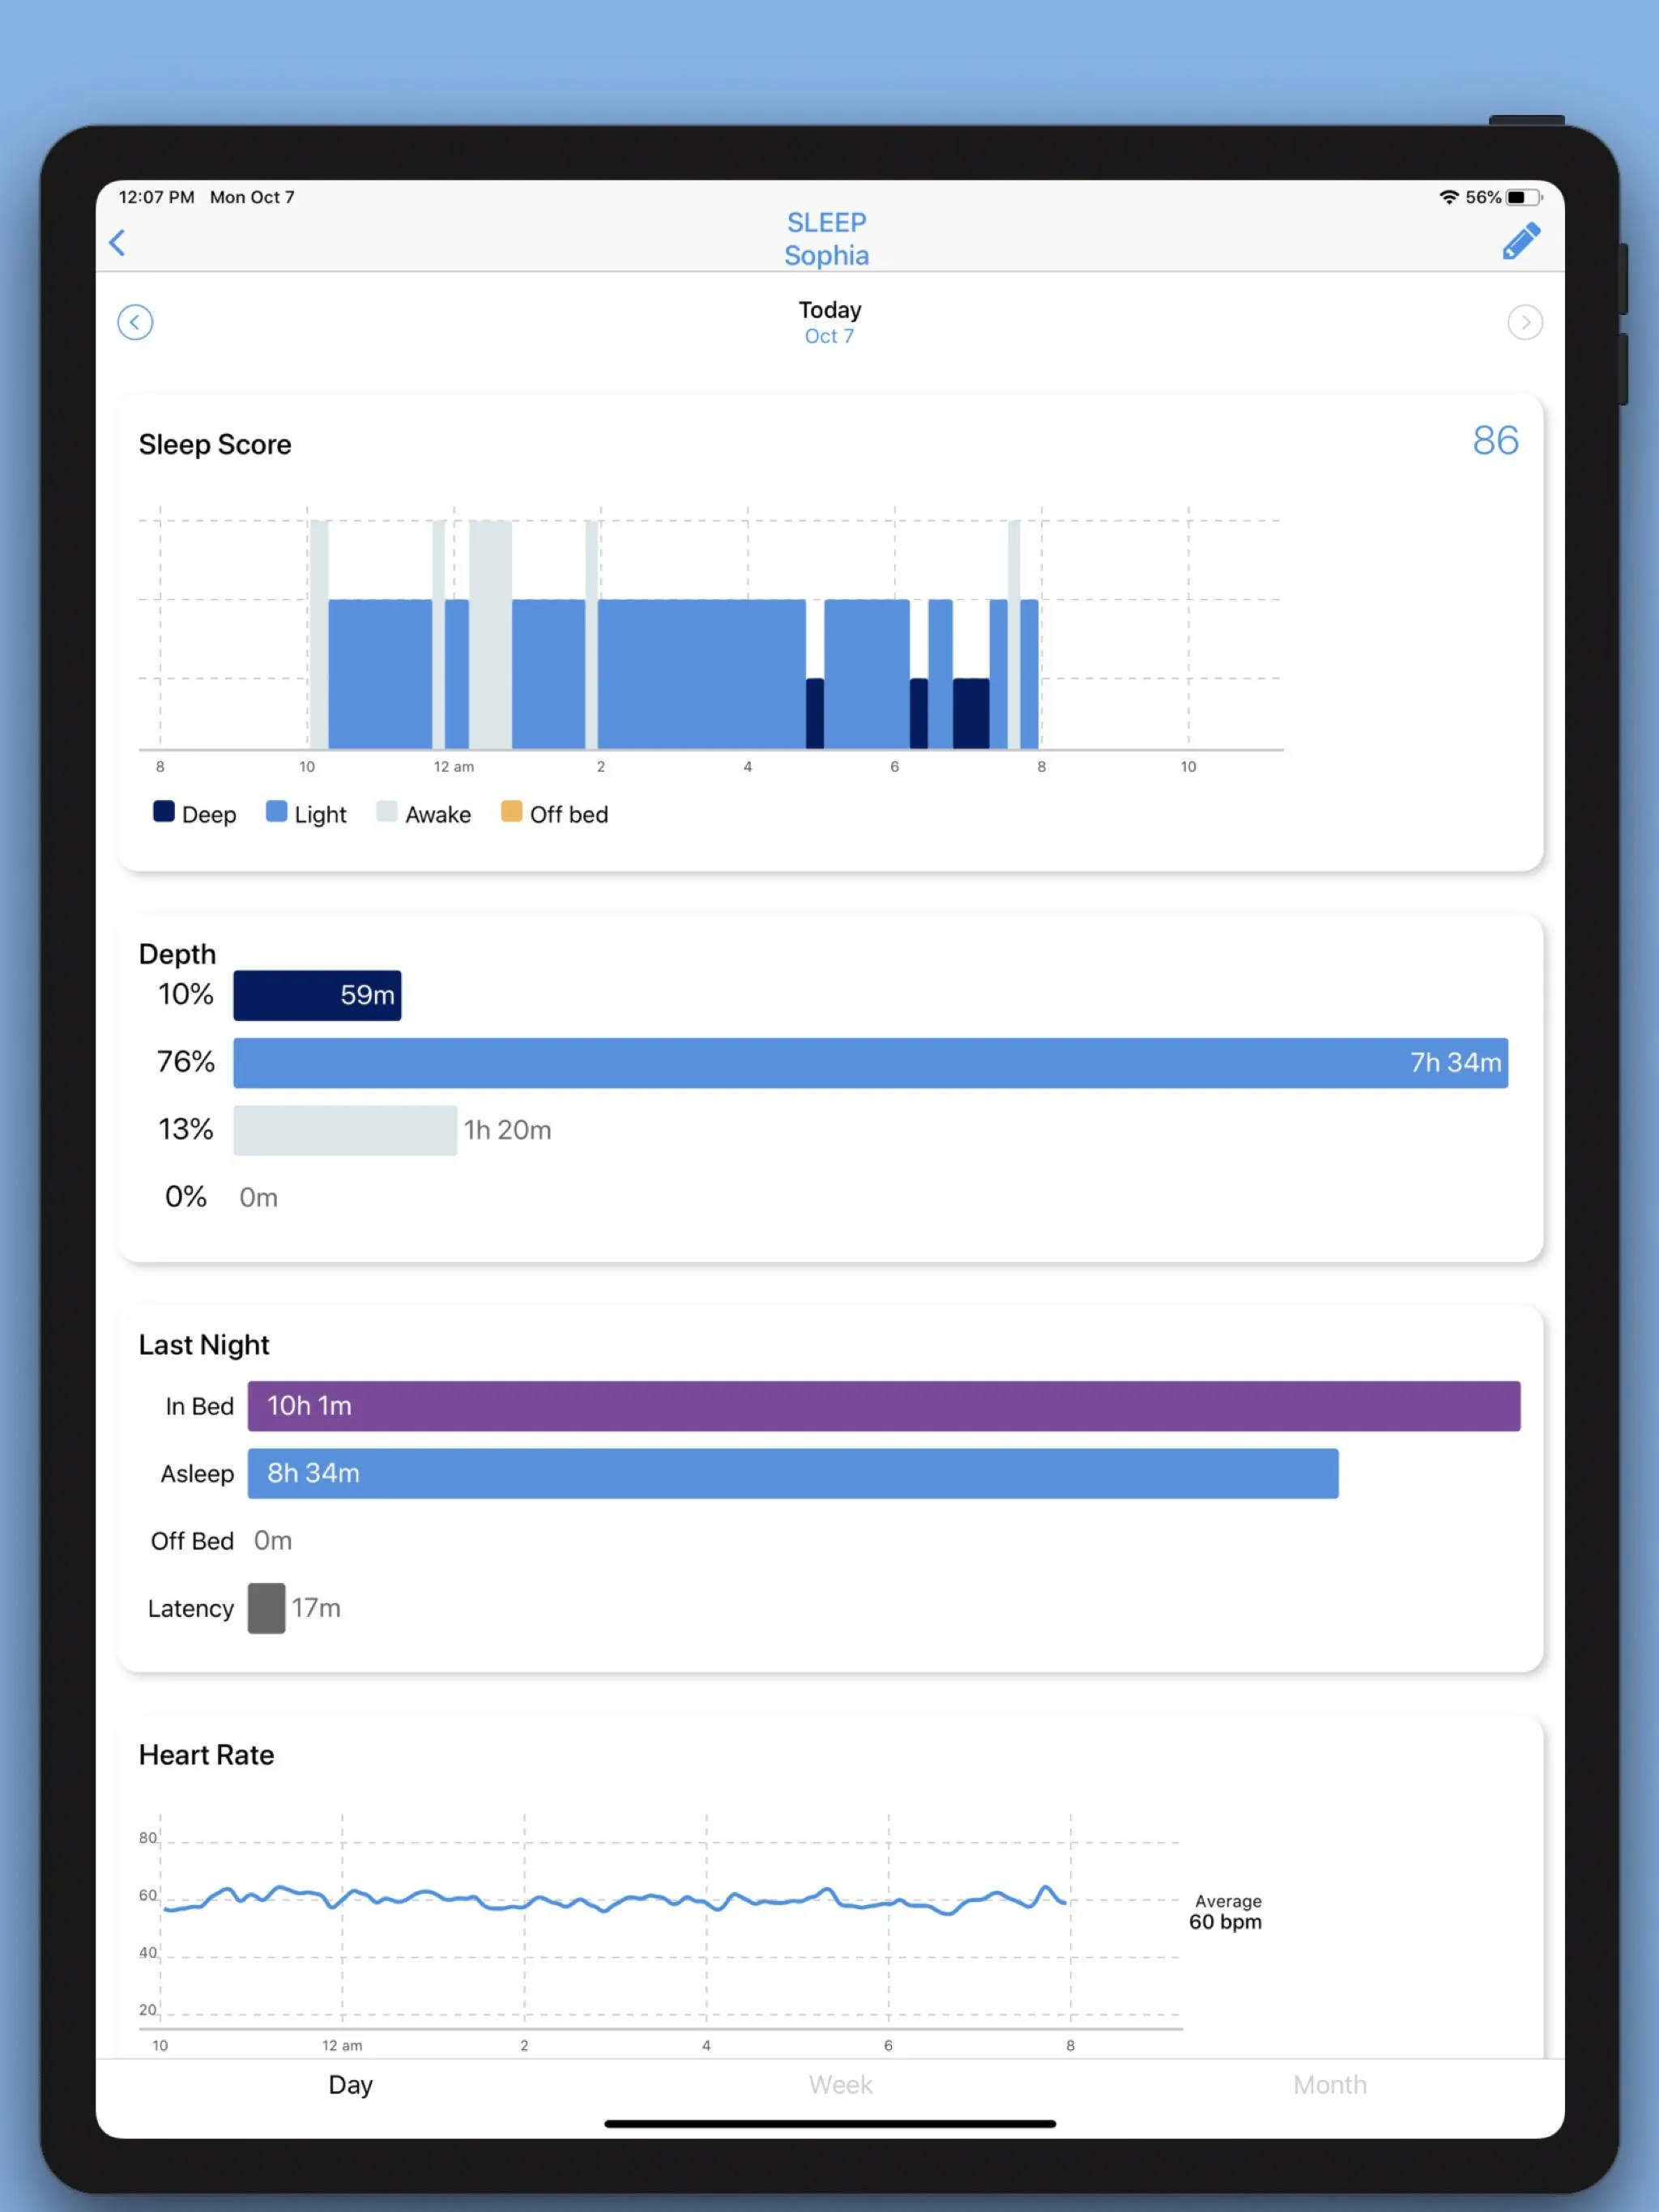Click the Sleep Score value 86
1659x2212 pixels.
(1495, 440)
